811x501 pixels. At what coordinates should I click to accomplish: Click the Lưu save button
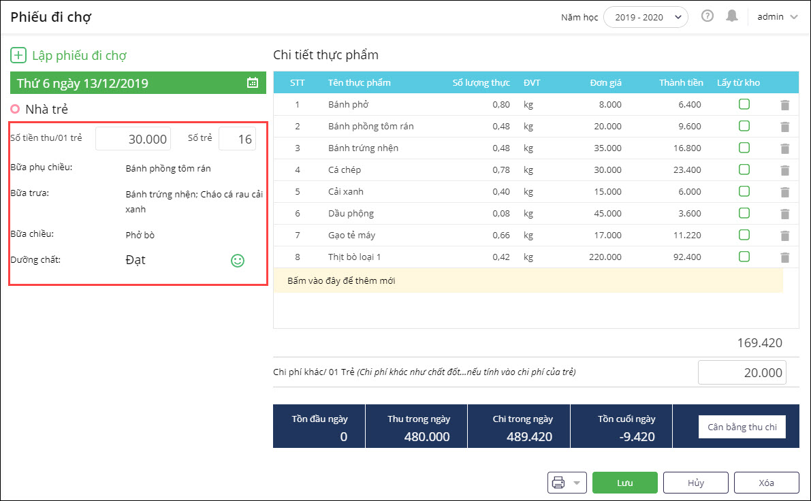625,483
